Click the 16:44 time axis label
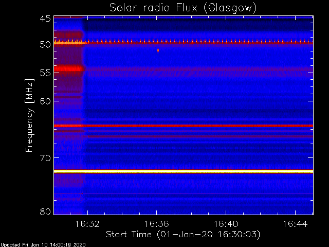Image resolution: width=329 pixels, height=247 pixels. click(295, 224)
